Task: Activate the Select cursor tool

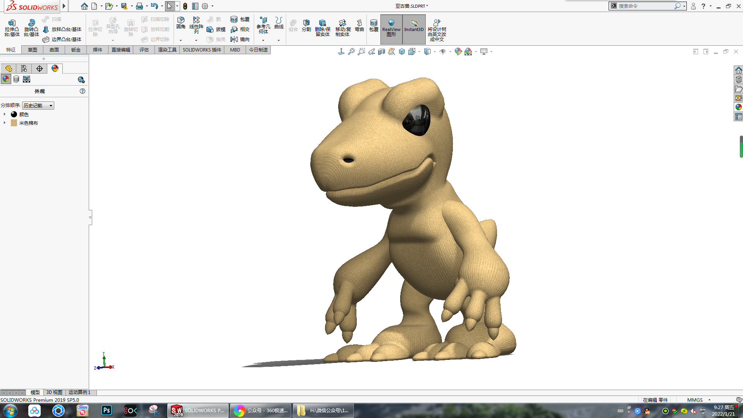Action: click(x=169, y=6)
